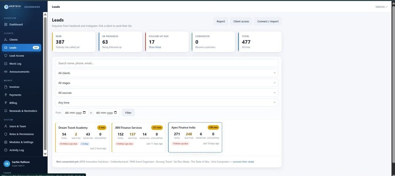Click the Work Log checkbox icon
Viewport: 395px width, 176px height.
click(x=6, y=64)
